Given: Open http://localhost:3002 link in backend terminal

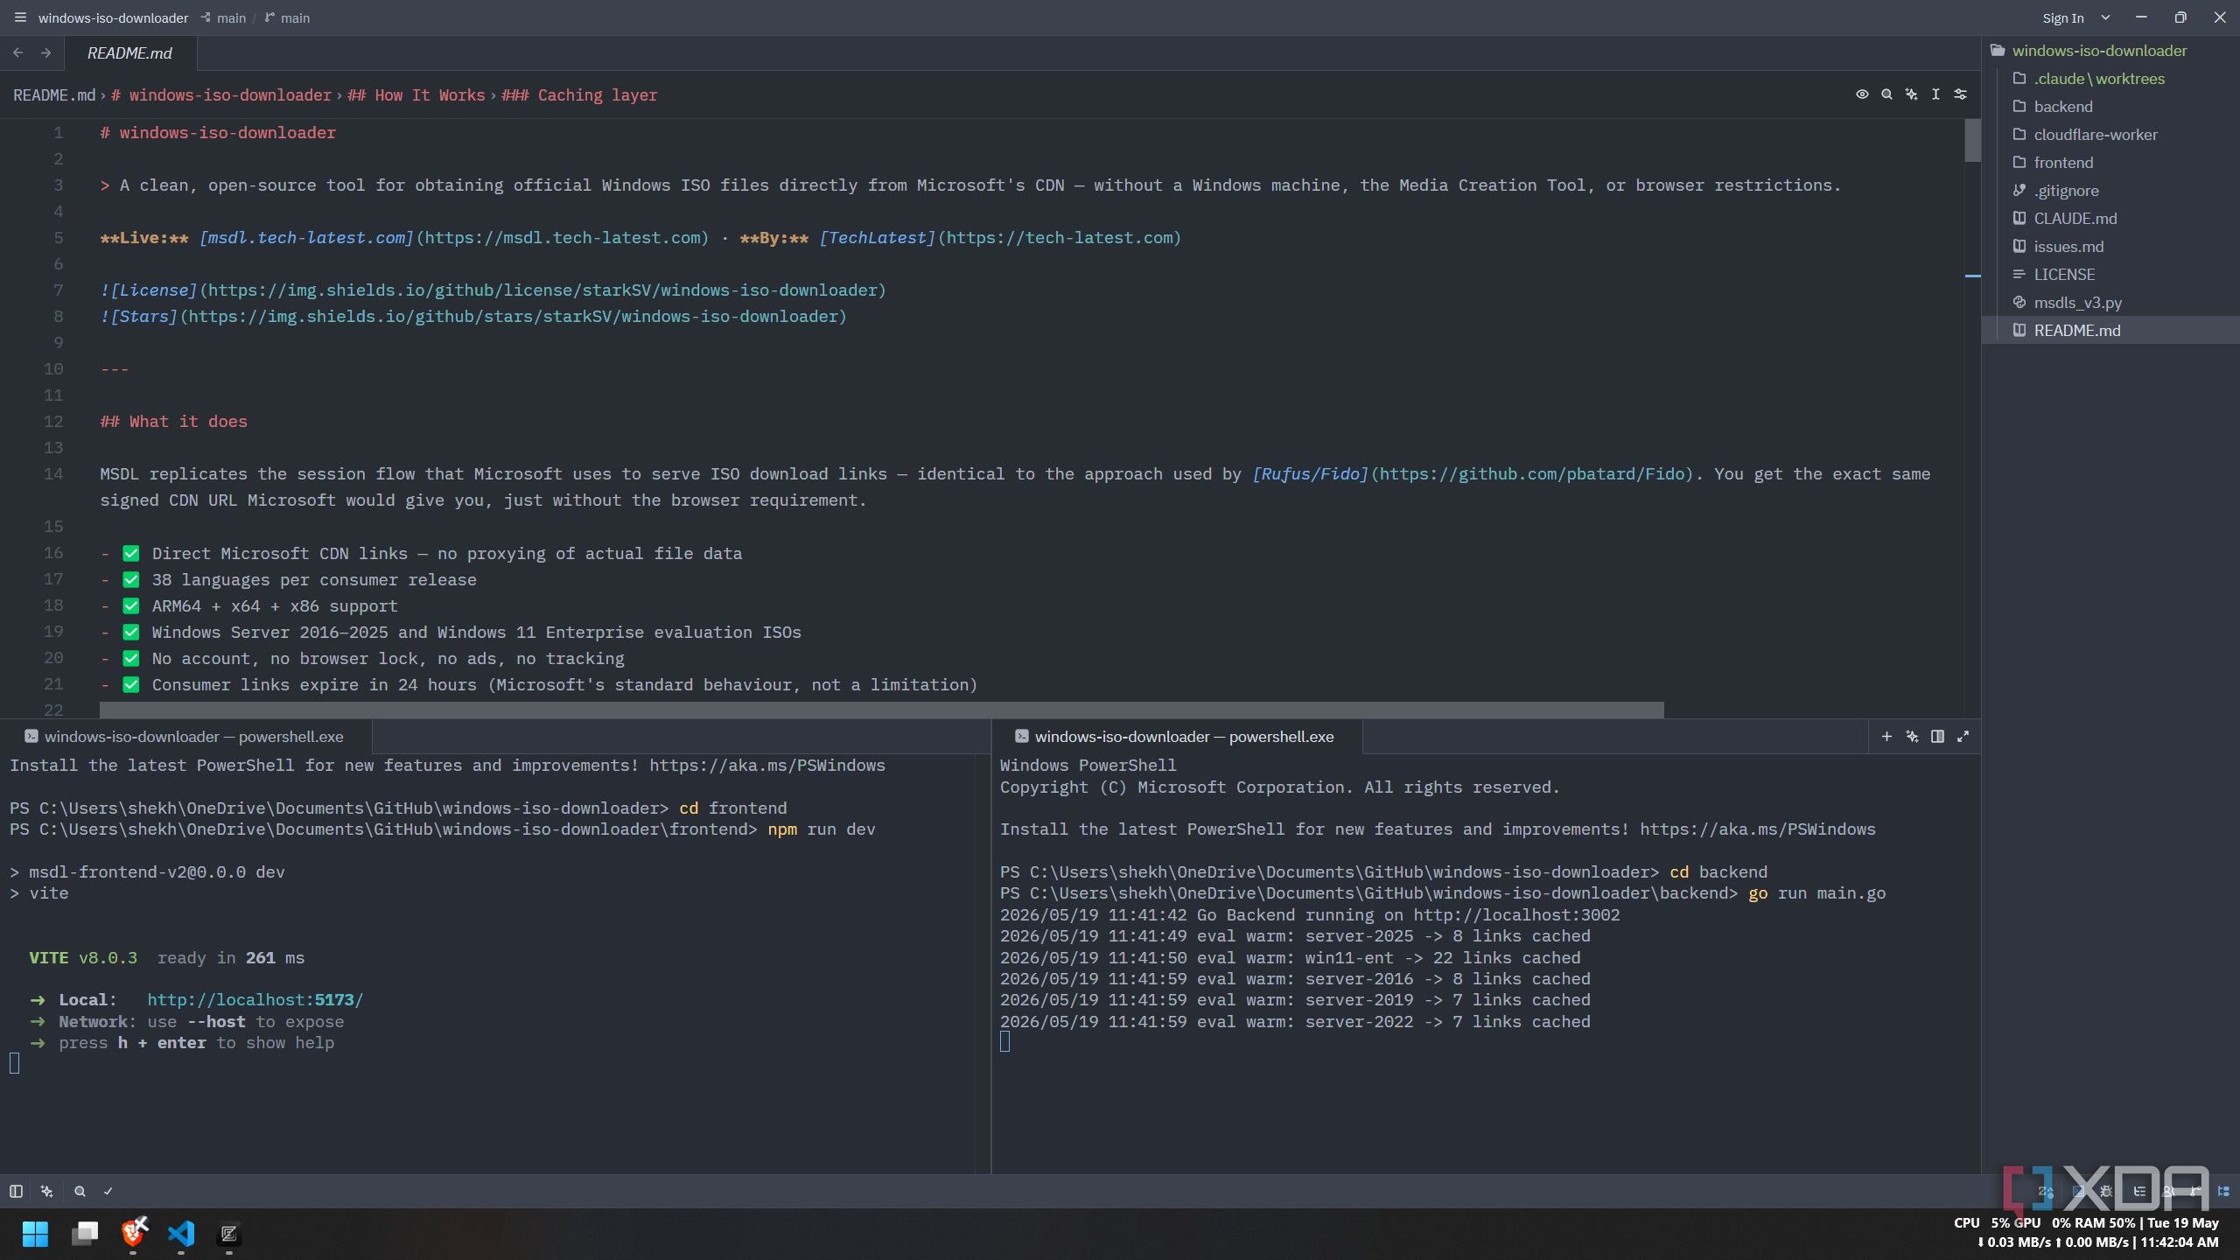Looking at the screenshot, I should pos(1516,915).
